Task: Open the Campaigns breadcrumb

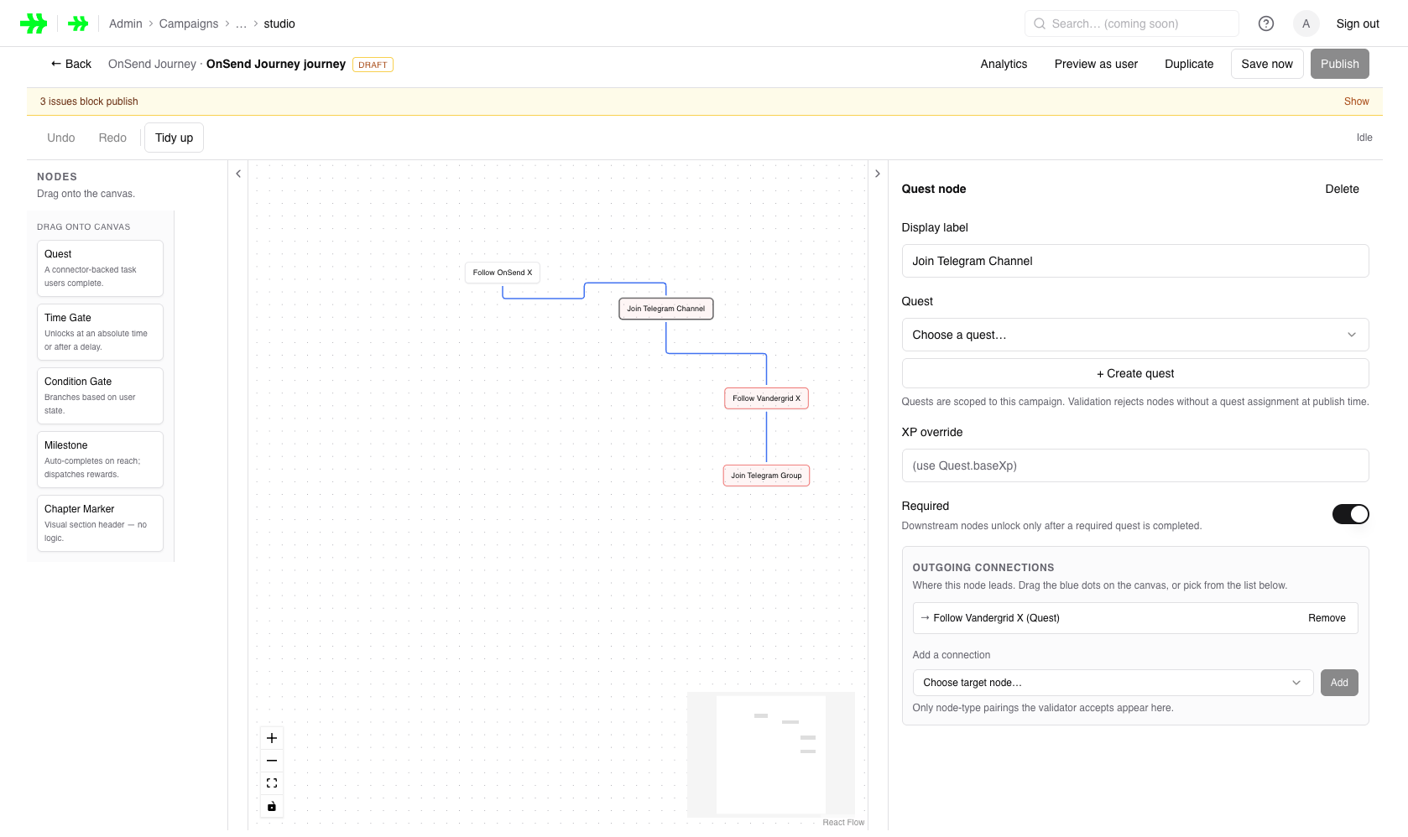Action: pyautogui.click(x=189, y=23)
